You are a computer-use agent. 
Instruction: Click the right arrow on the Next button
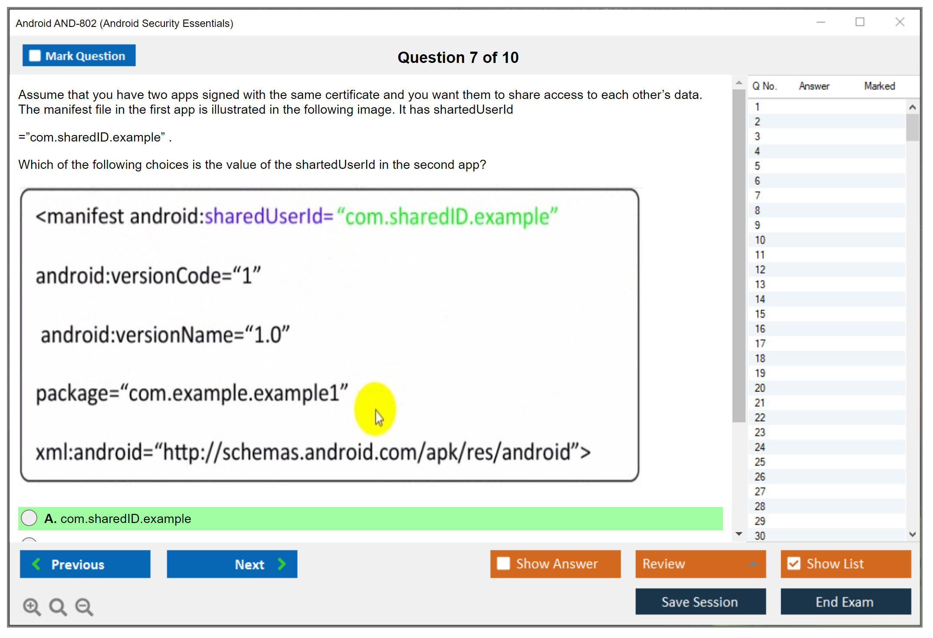(x=282, y=564)
